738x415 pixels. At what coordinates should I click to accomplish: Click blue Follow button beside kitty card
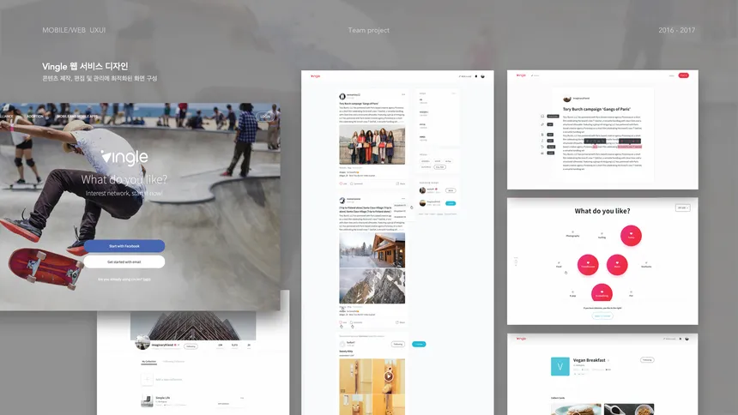(419, 345)
